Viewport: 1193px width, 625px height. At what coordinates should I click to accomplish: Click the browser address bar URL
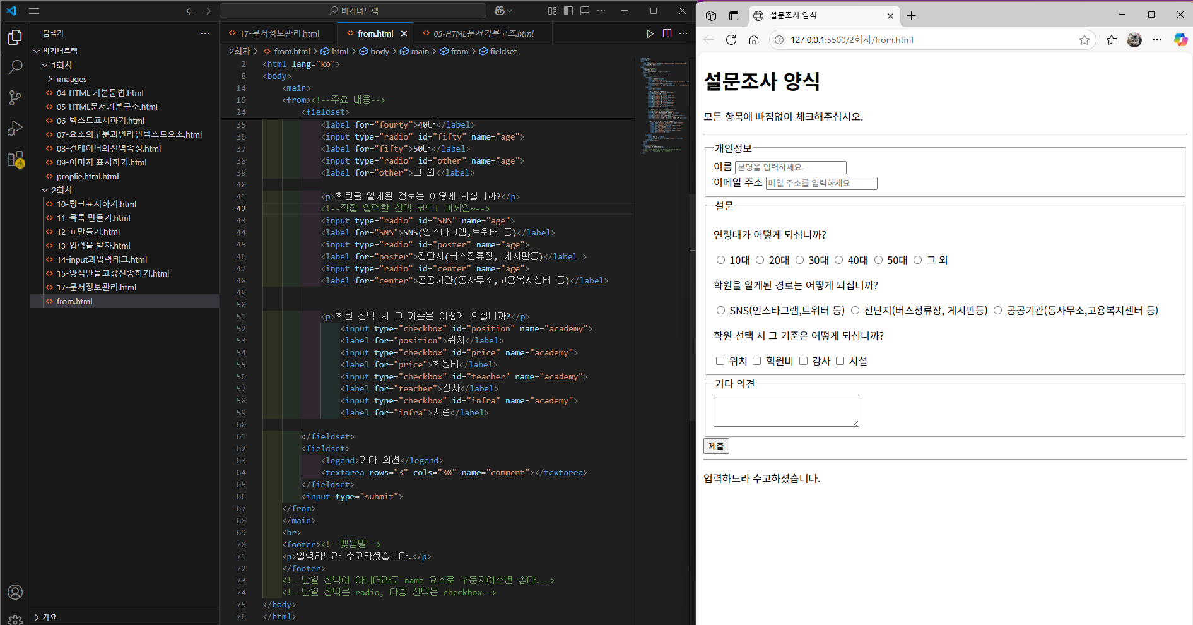point(852,40)
